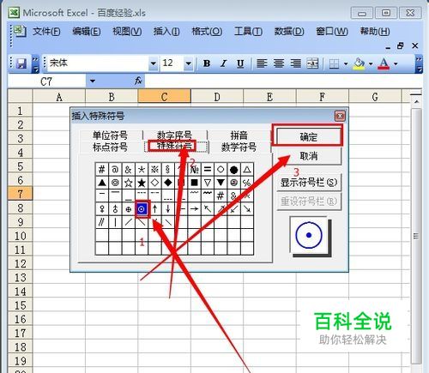Select the solid upward triangle ▲ symbol
This screenshot has height=373, width=429.
102,183
